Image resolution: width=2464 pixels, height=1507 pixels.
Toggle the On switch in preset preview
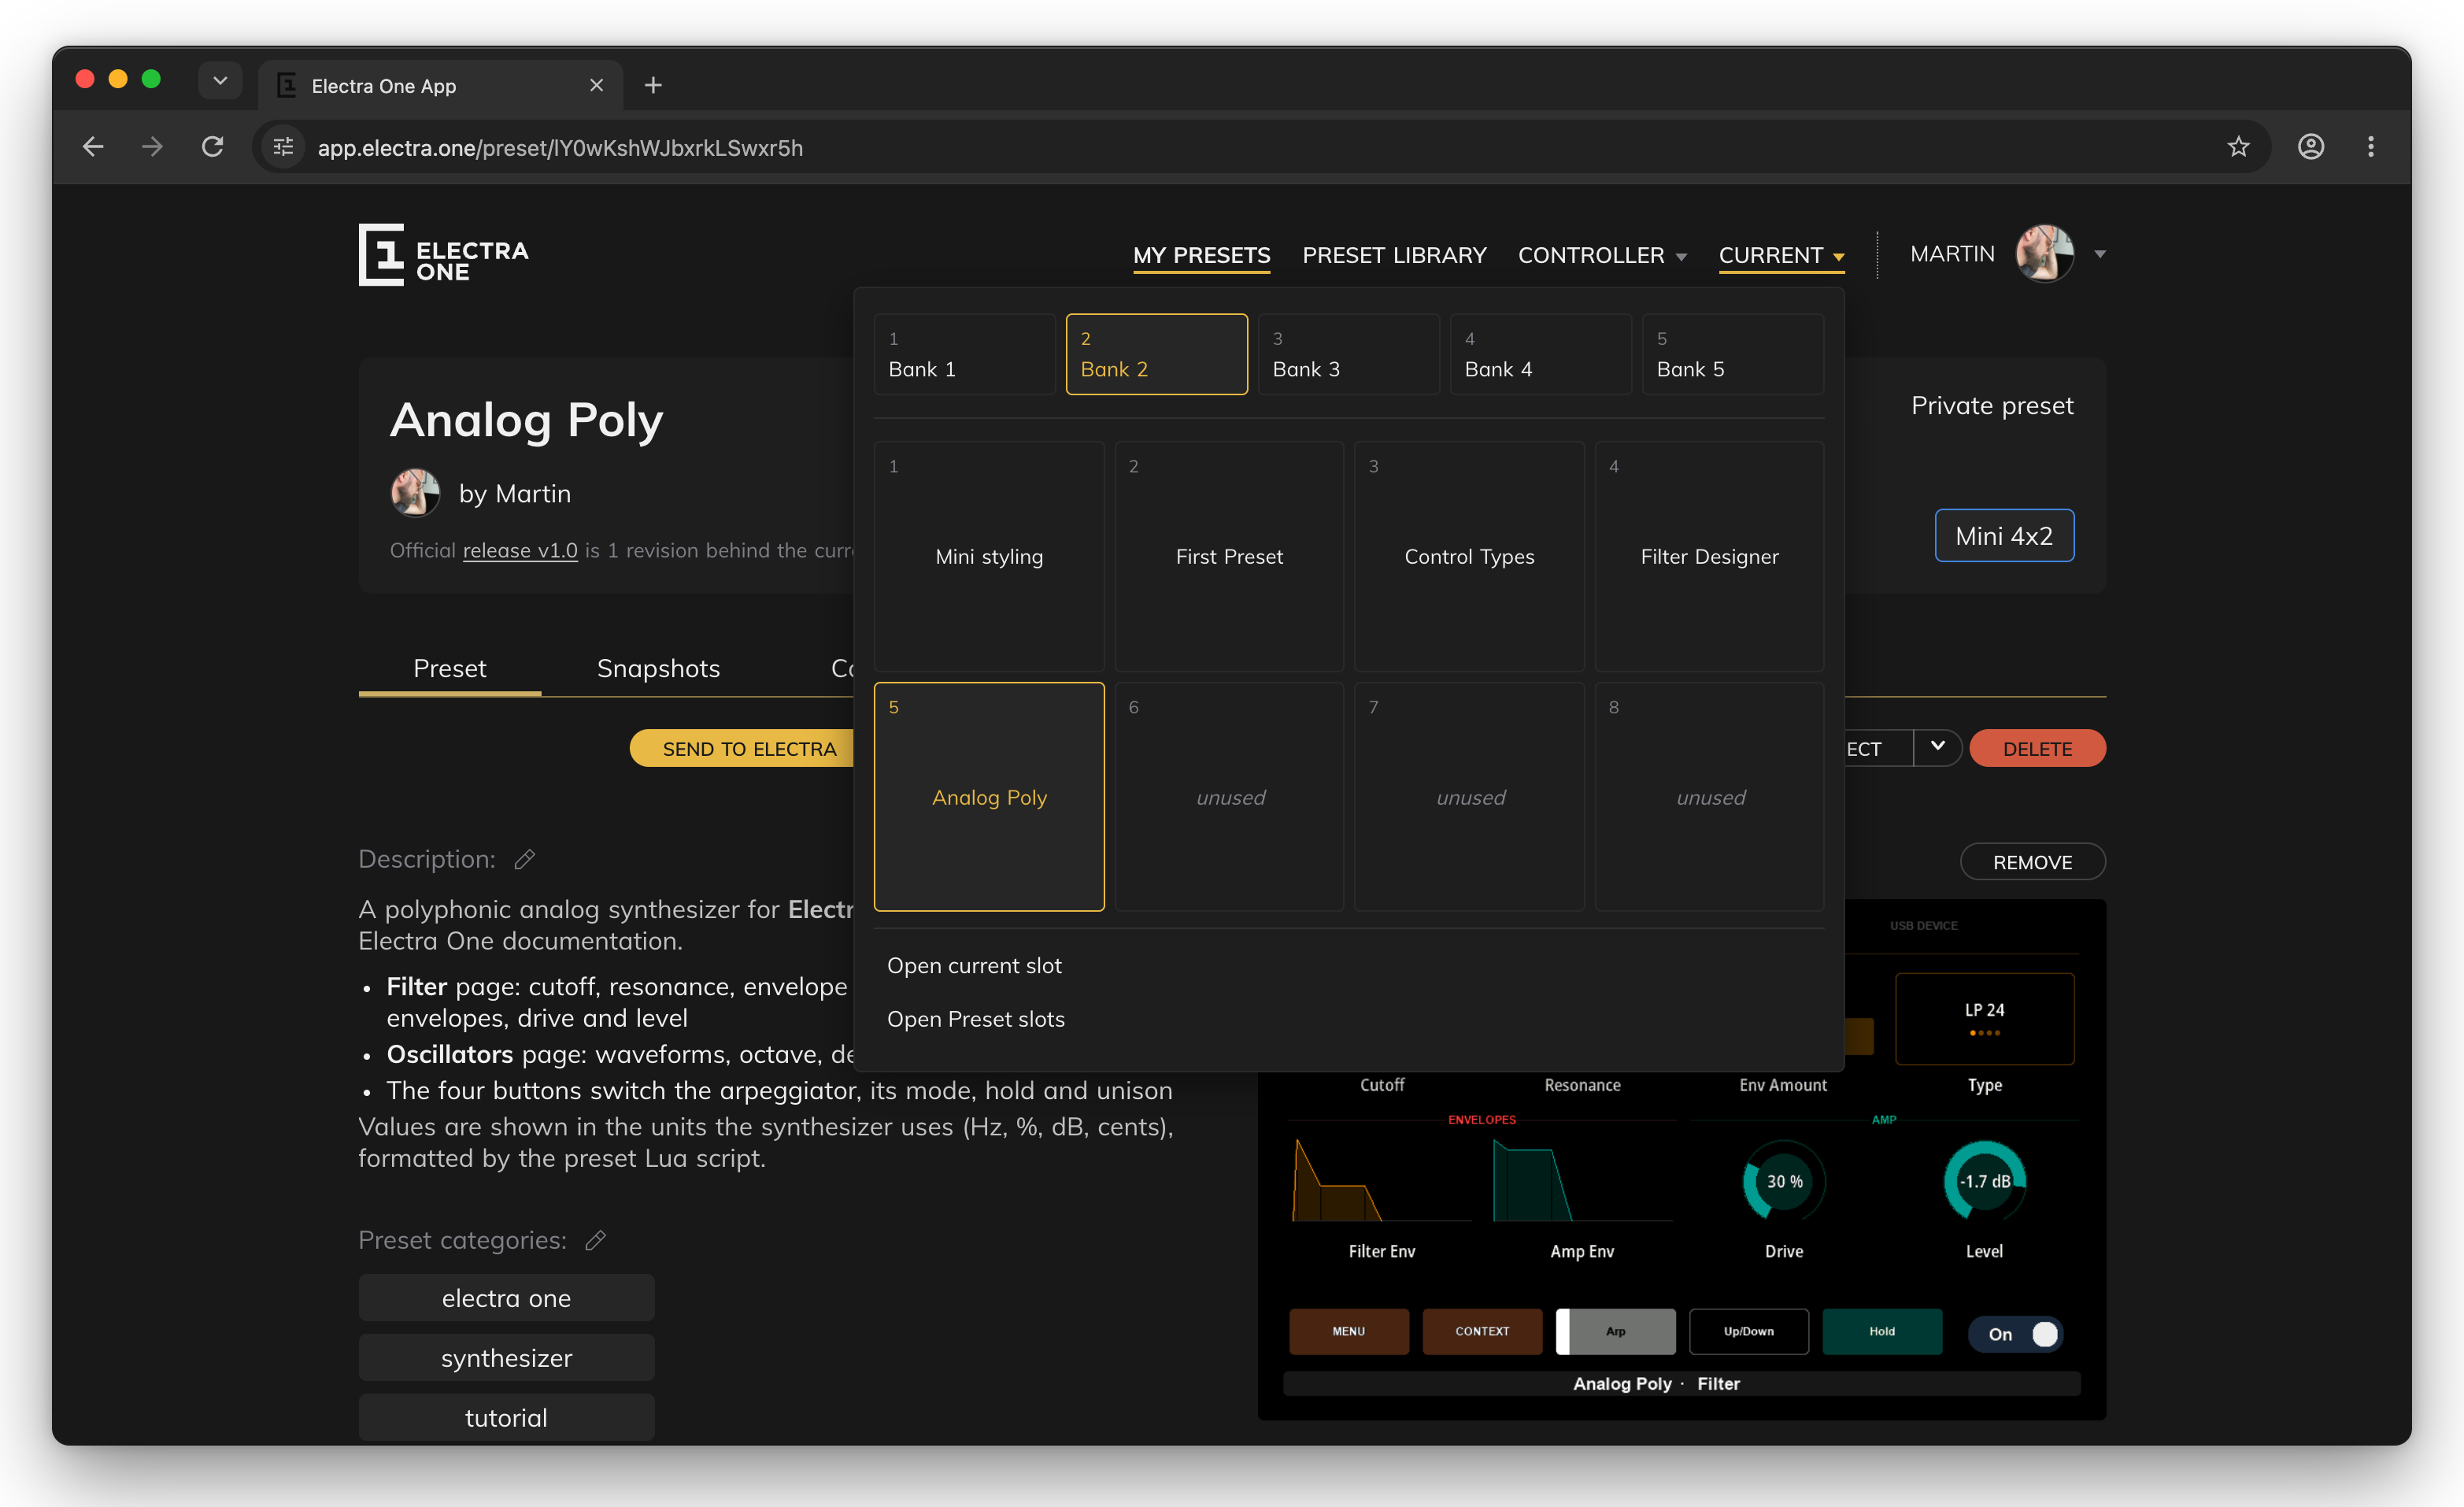click(2015, 1334)
